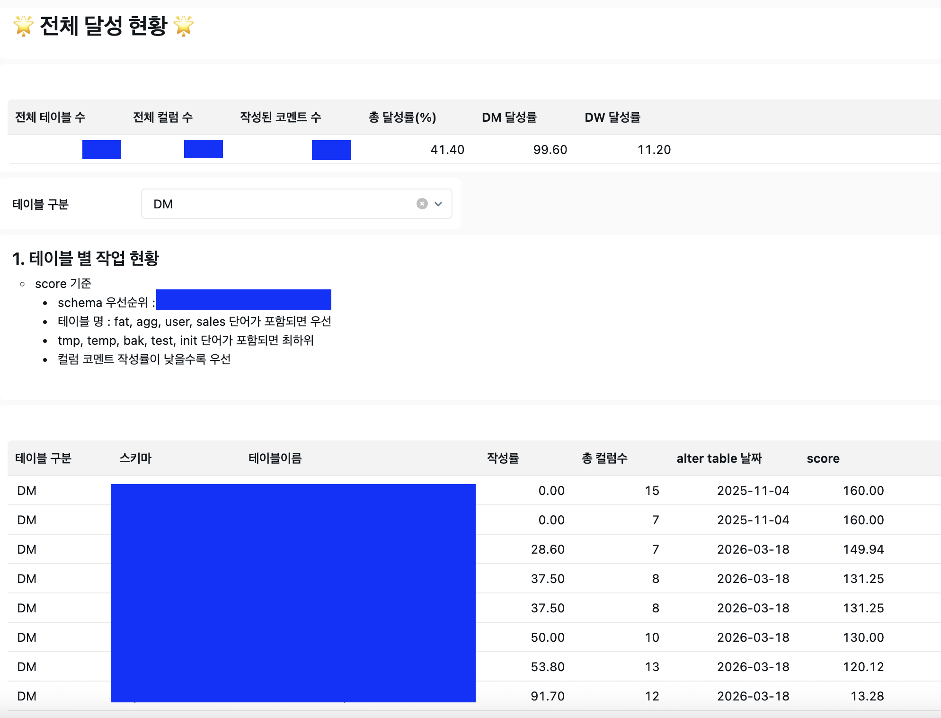The width and height of the screenshot is (941, 718).
Task: Click the alter table 날짜 column header
Action: [x=719, y=458]
